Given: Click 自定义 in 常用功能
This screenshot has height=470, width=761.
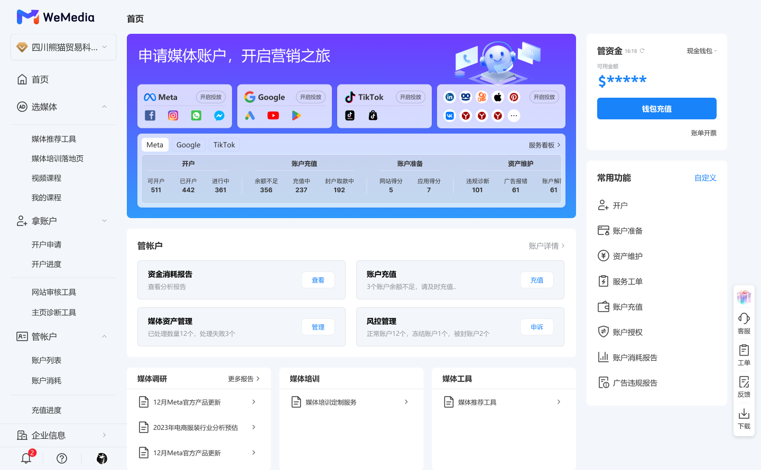Looking at the screenshot, I should click(706, 178).
